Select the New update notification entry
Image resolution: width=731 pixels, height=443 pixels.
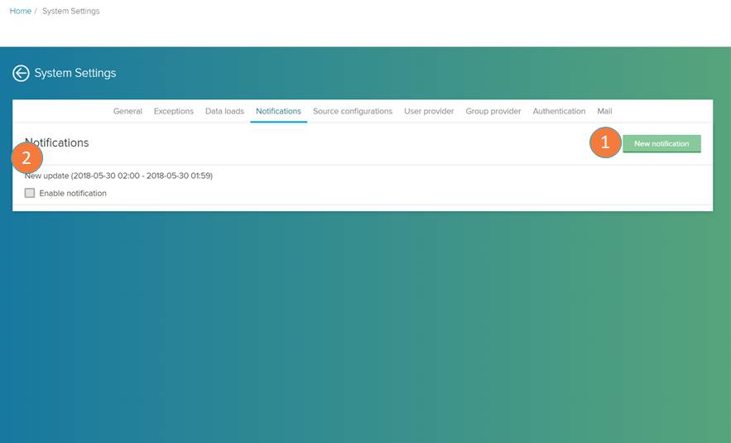click(118, 176)
